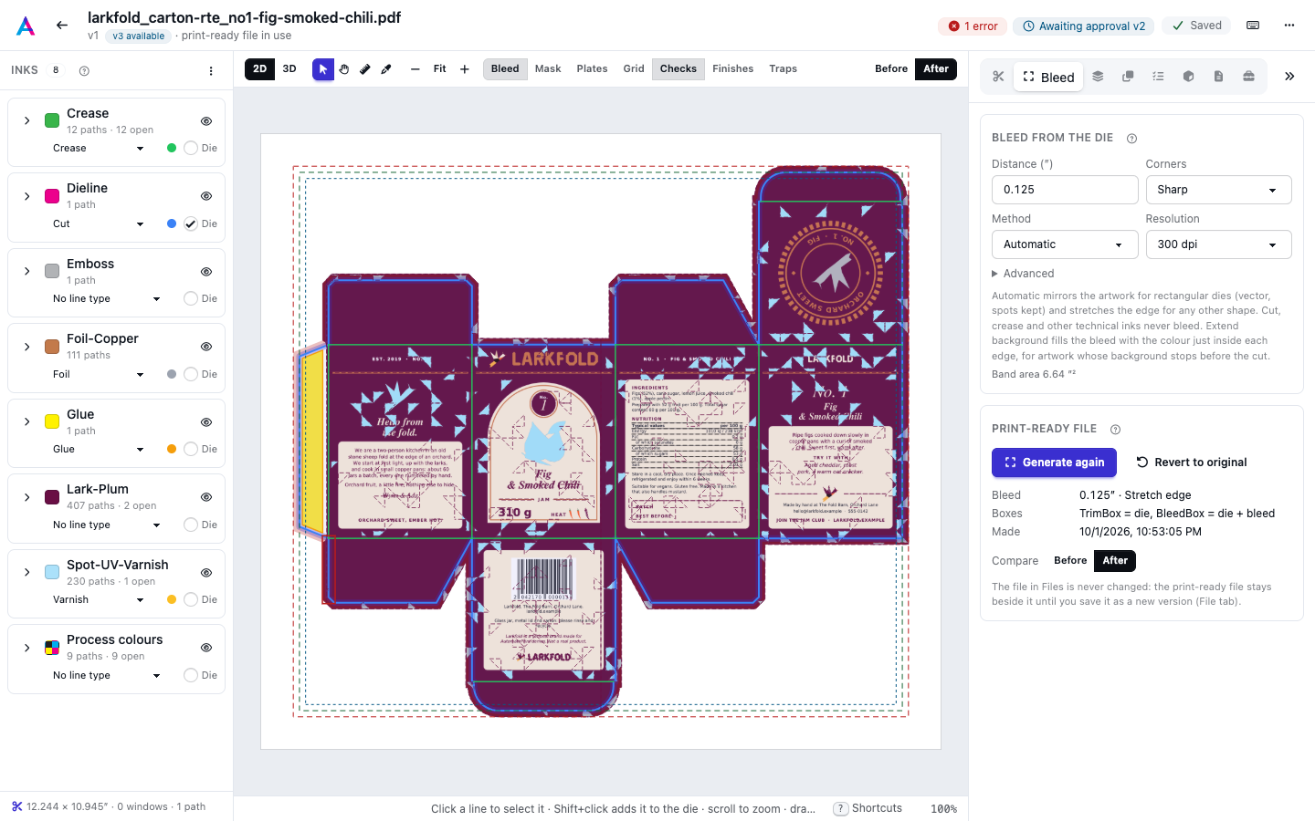1315x821 pixels.
Task: Open the Traps view tab
Action: click(784, 69)
